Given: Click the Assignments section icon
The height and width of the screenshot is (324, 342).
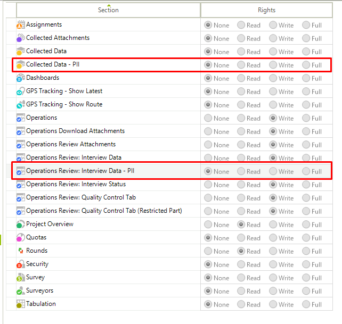Looking at the screenshot, I should pos(20,24).
